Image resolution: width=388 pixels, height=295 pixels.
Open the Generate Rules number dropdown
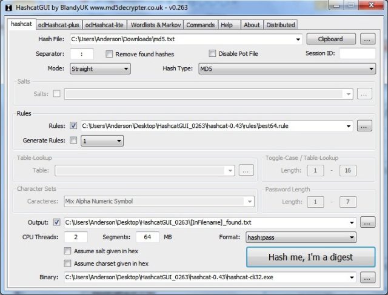click(x=102, y=141)
